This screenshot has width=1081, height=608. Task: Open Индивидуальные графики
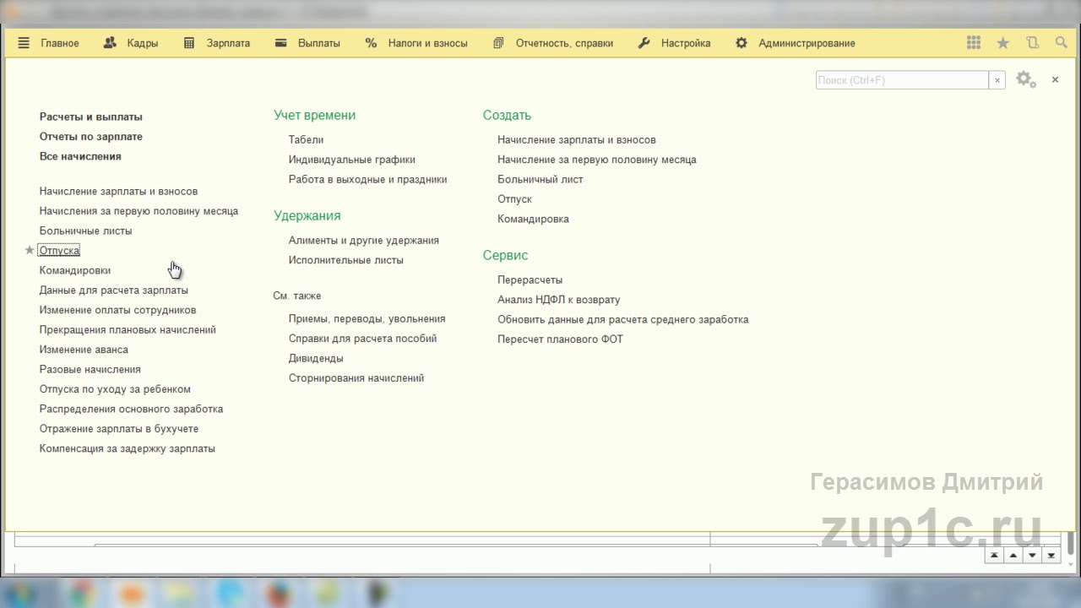click(352, 160)
